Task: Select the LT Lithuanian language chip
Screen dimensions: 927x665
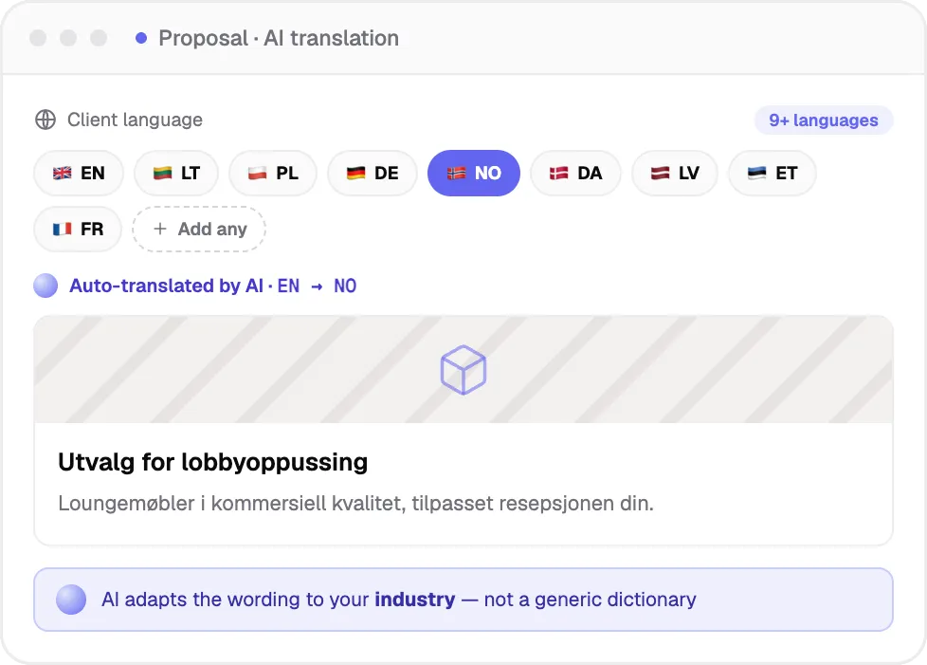Action: click(x=176, y=173)
